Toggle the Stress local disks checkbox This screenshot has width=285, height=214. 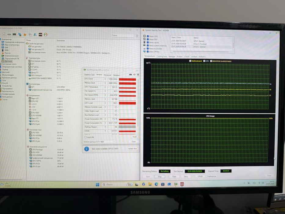coord(148,49)
